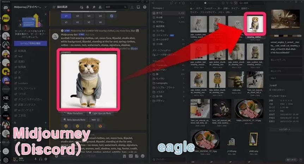Open the Eagle AI-images library switcher
304x164 pixels.
158,8
